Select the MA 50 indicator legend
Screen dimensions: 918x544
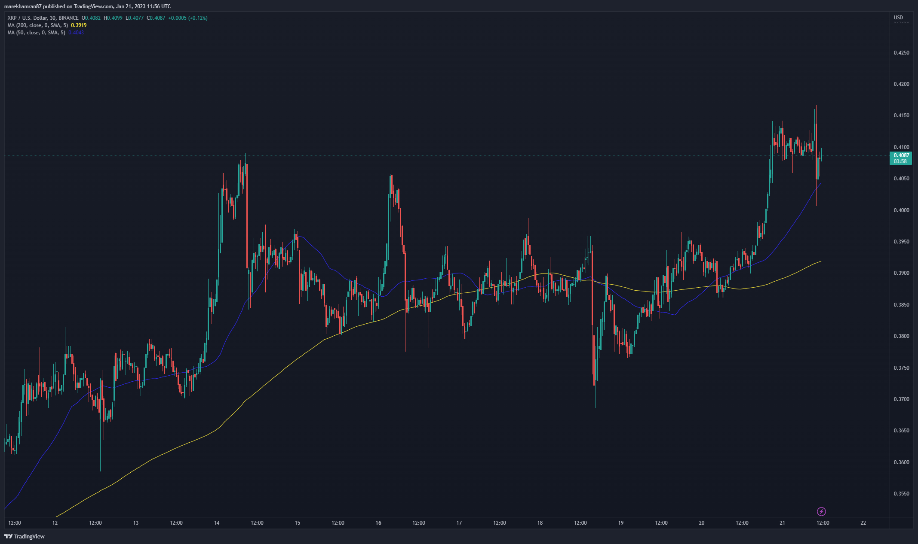[36, 33]
